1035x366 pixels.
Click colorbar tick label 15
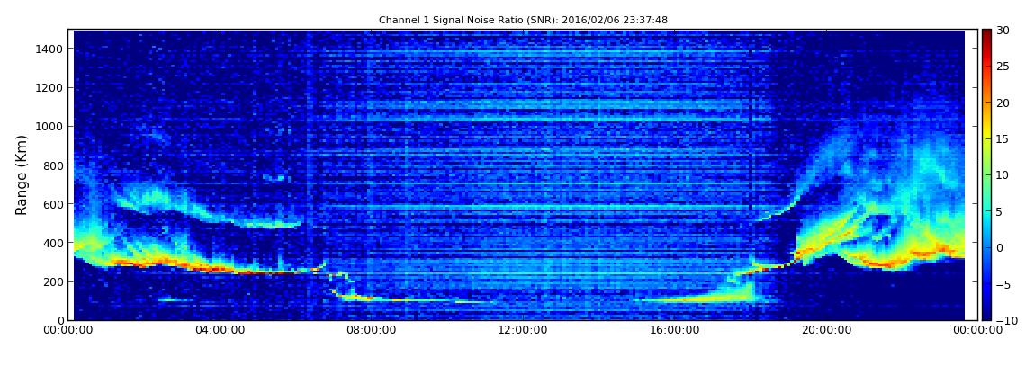point(1003,139)
